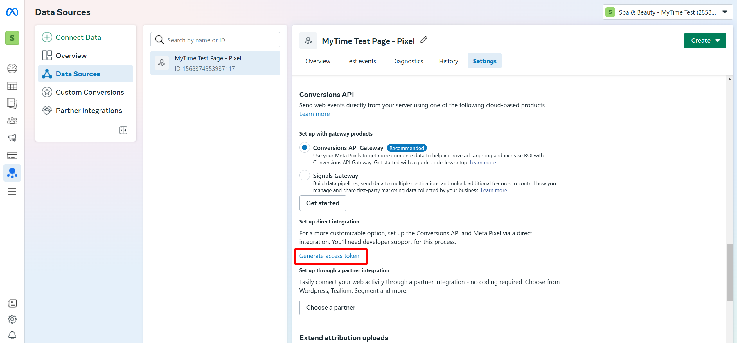Click the Choose a partner button
737x343 pixels.
(x=330, y=308)
